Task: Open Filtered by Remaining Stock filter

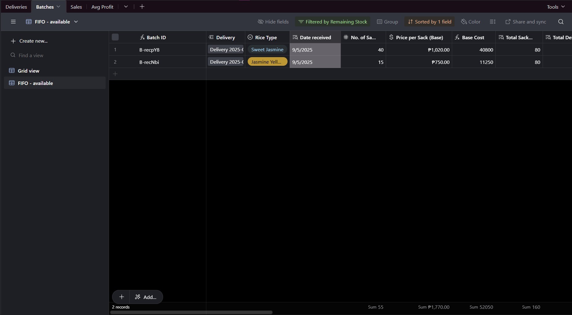Action: click(x=333, y=22)
